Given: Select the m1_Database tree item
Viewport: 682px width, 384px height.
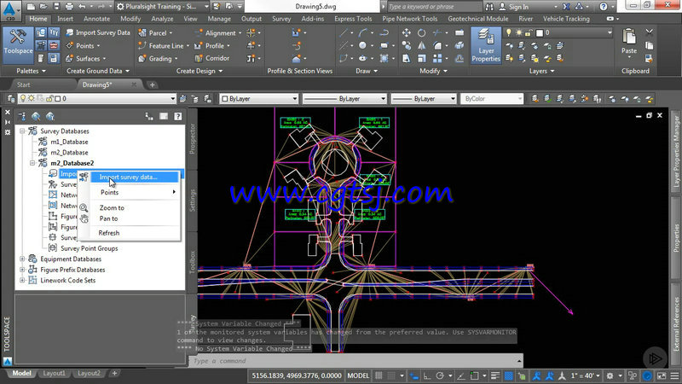Looking at the screenshot, I should 69,142.
